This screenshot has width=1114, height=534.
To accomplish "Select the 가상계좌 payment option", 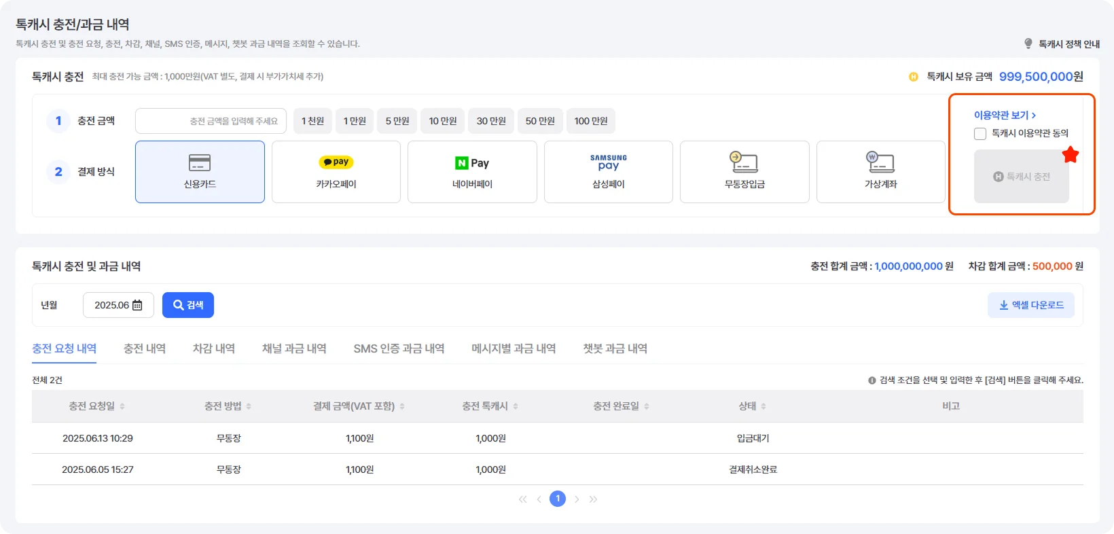I will (881, 172).
